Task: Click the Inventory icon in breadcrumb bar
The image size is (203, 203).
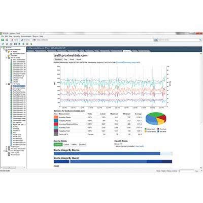Action: tap(22, 40)
